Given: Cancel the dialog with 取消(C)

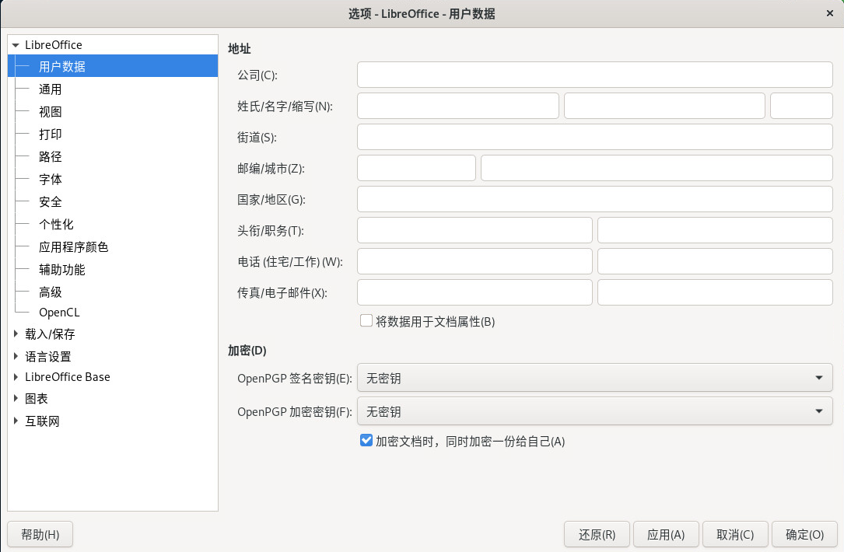Looking at the screenshot, I should pyautogui.click(x=735, y=534).
